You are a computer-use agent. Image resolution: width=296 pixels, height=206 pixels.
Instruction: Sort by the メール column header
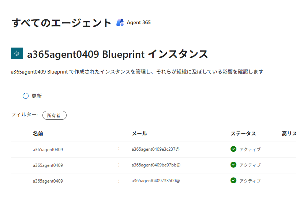point(139,134)
